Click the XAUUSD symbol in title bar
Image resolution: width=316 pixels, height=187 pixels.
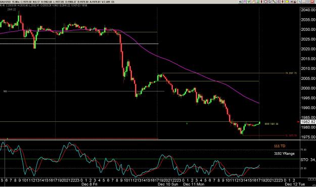[x=5, y=2]
